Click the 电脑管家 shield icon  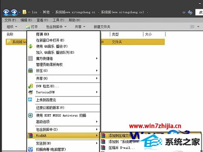(x=30, y=149)
